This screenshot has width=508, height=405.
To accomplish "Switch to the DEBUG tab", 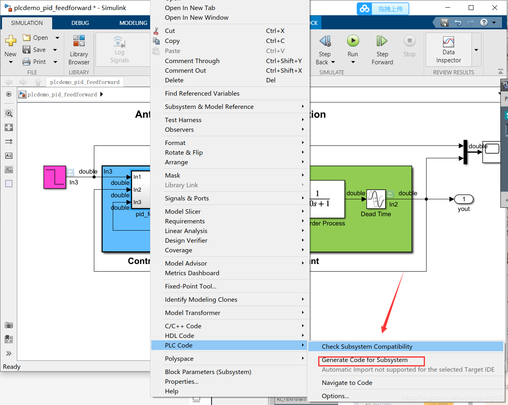I will (x=80, y=23).
